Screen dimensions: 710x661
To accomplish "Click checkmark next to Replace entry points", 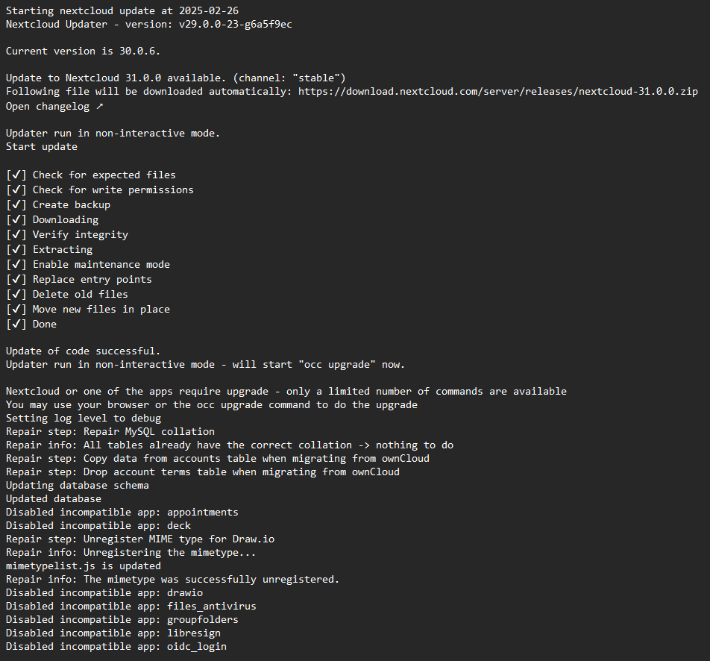I will pyautogui.click(x=16, y=280).
